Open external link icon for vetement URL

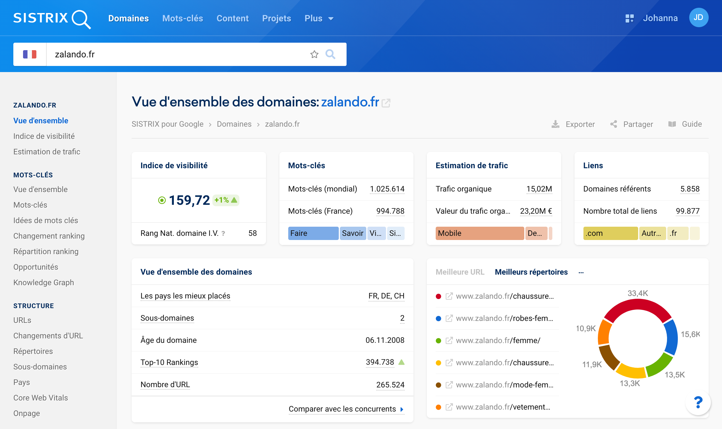[449, 407]
